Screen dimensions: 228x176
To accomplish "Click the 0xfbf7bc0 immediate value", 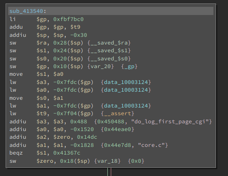I will tap(68, 19).
